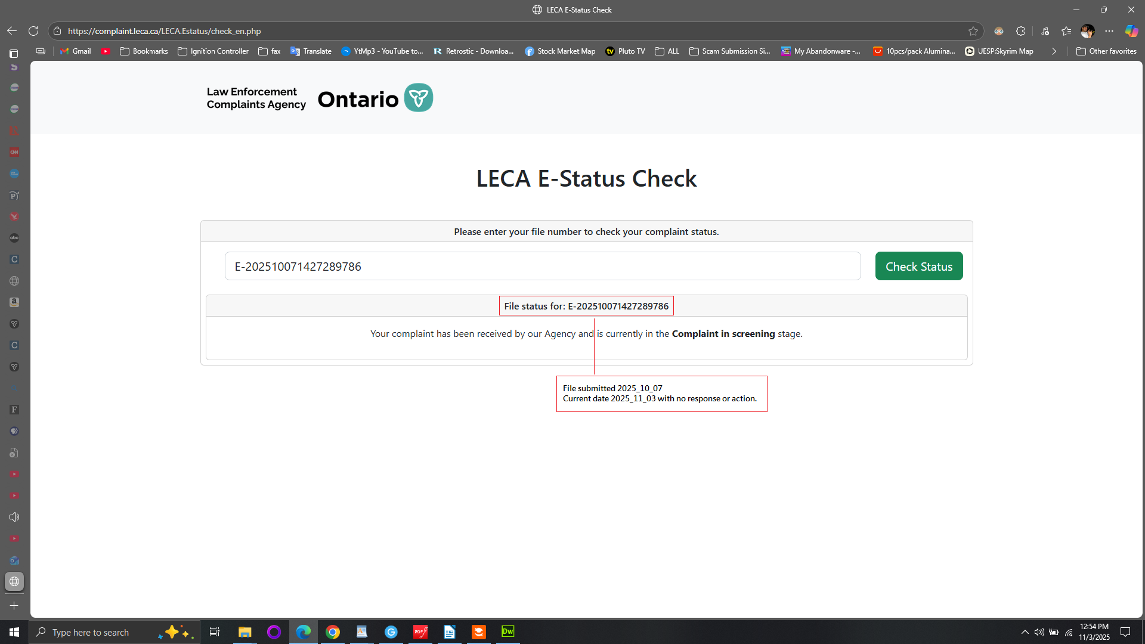Screen dimensions: 1145x644
Task: Click the green Check Status button
Action: [918, 267]
